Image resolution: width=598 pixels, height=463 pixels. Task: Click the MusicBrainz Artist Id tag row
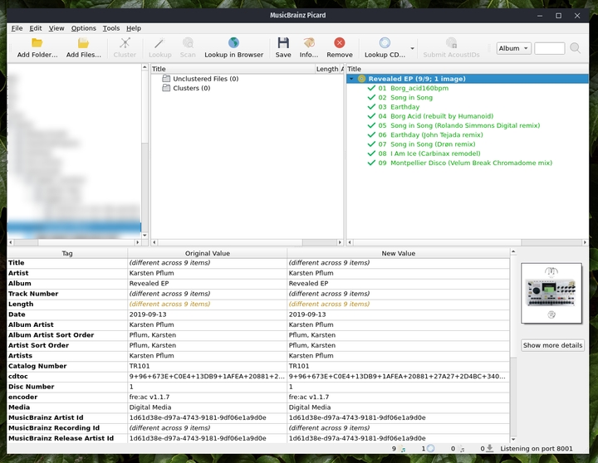click(258, 417)
